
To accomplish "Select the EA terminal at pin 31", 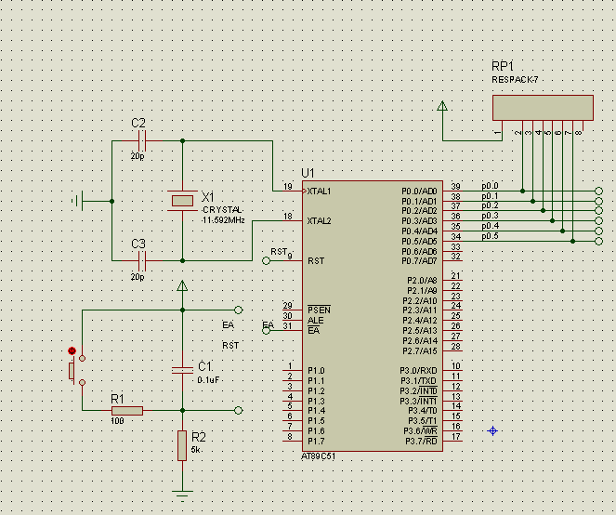I will [x=268, y=330].
